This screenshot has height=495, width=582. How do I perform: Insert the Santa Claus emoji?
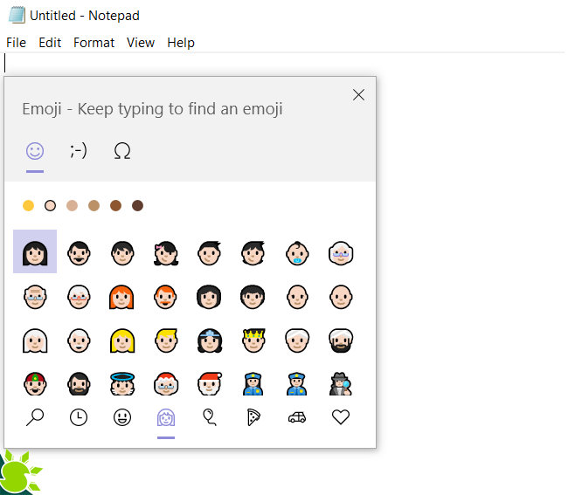[210, 384]
